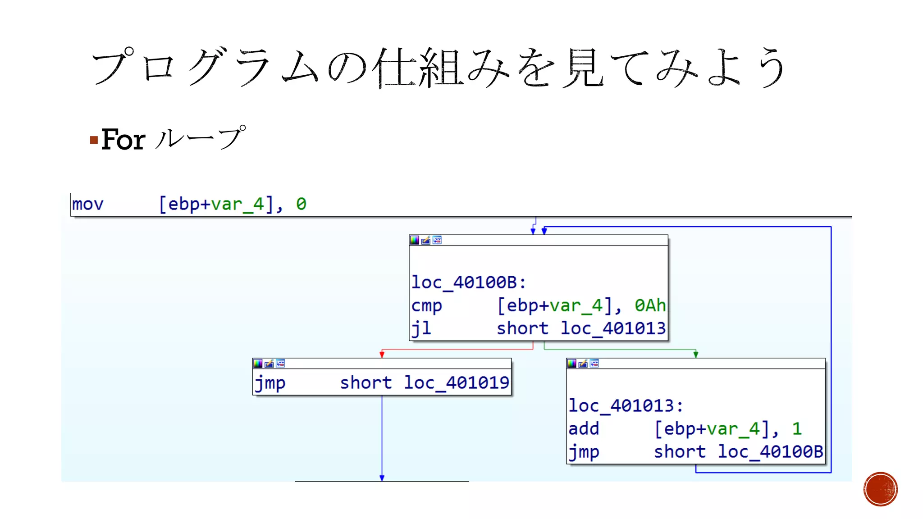This screenshot has height=519, width=923.
Task: Select the jl short loc_401013 line
Action: [x=539, y=328]
